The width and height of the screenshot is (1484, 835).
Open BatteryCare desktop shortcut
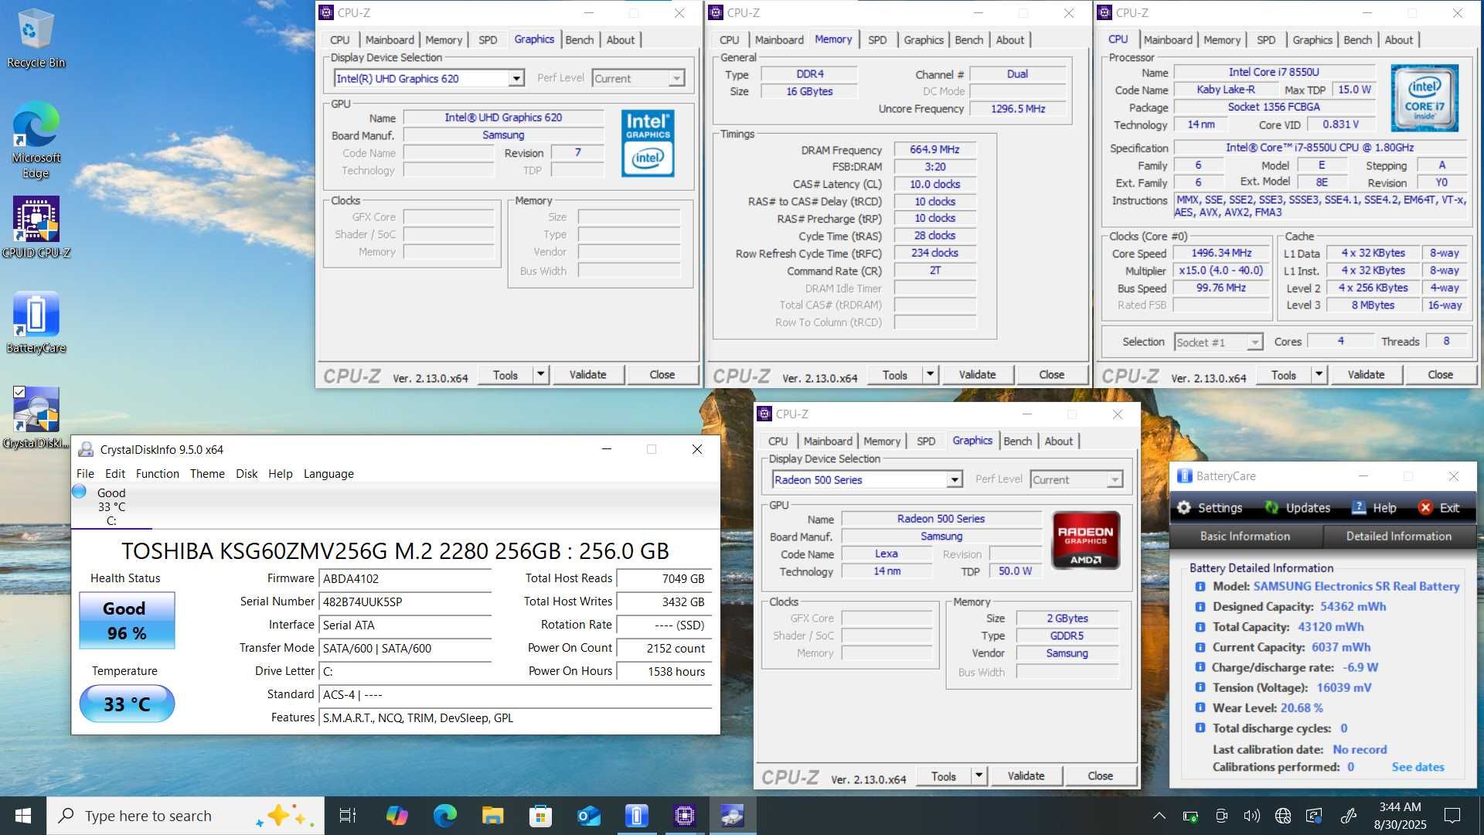[x=36, y=322]
